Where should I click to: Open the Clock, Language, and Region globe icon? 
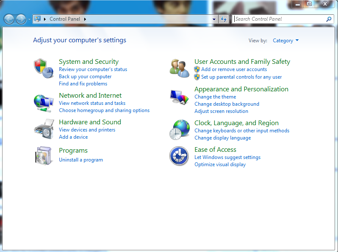coord(179,129)
